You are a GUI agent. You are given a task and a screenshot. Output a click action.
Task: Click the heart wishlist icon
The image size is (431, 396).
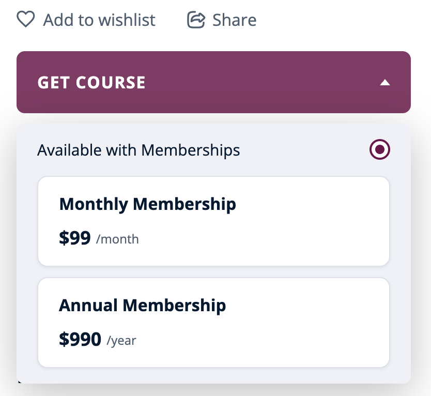(x=26, y=20)
